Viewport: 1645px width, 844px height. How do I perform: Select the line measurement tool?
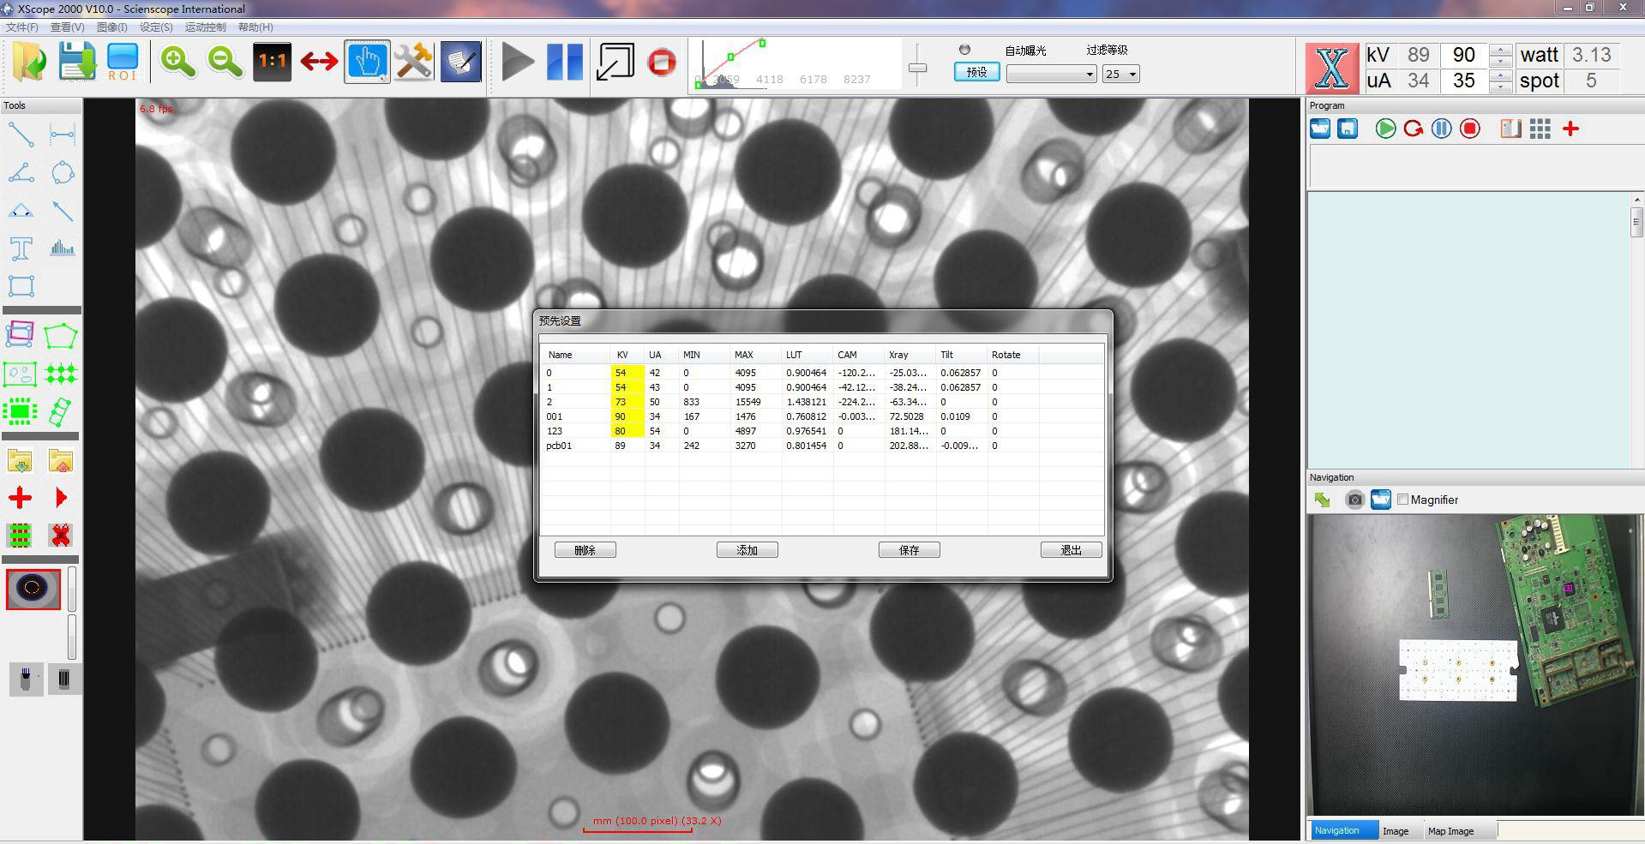(21, 135)
